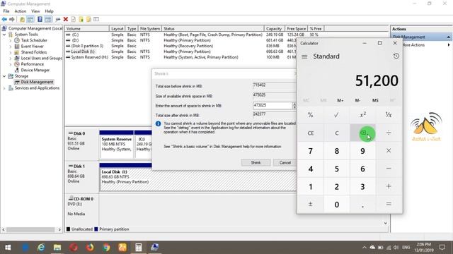Click the left pane horizontal scrollbar
This screenshot has height=254, width=453.
[31, 229]
